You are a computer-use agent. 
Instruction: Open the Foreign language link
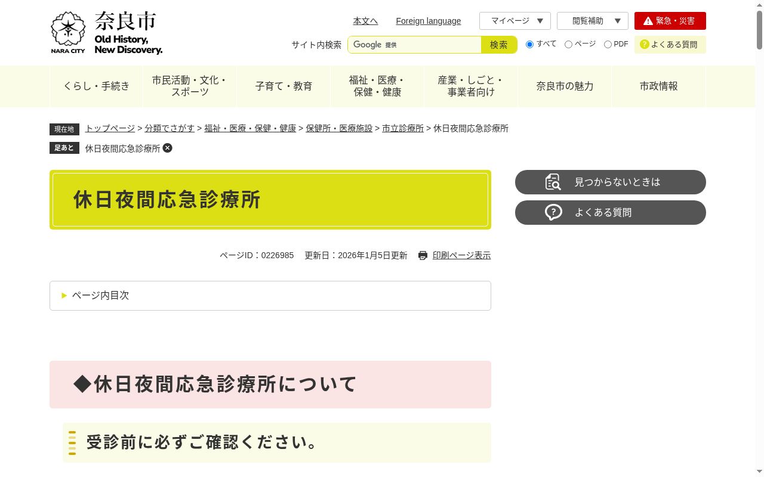pyautogui.click(x=429, y=21)
